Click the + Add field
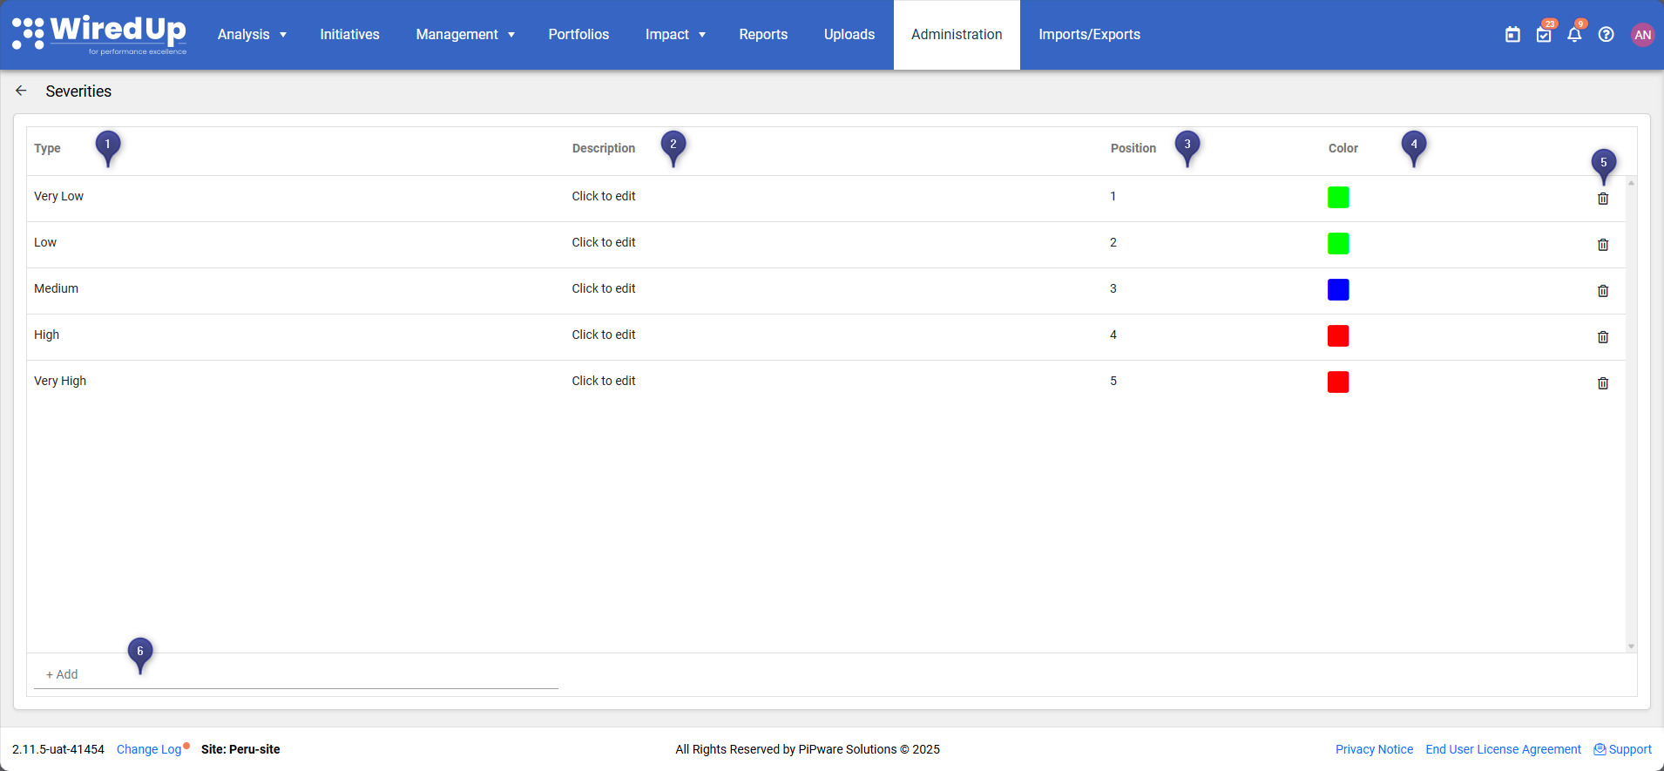The image size is (1664, 771). pyautogui.click(x=296, y=674)
